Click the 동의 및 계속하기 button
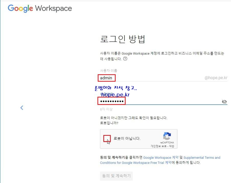 pyautogui.click(x=116, y=176)
